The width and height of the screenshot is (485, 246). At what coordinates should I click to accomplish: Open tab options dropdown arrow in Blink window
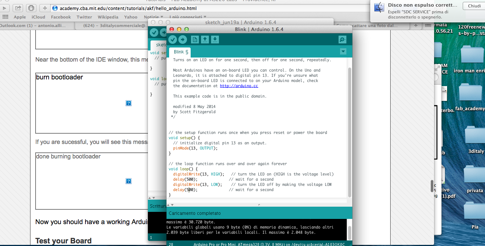click(343, 52)
